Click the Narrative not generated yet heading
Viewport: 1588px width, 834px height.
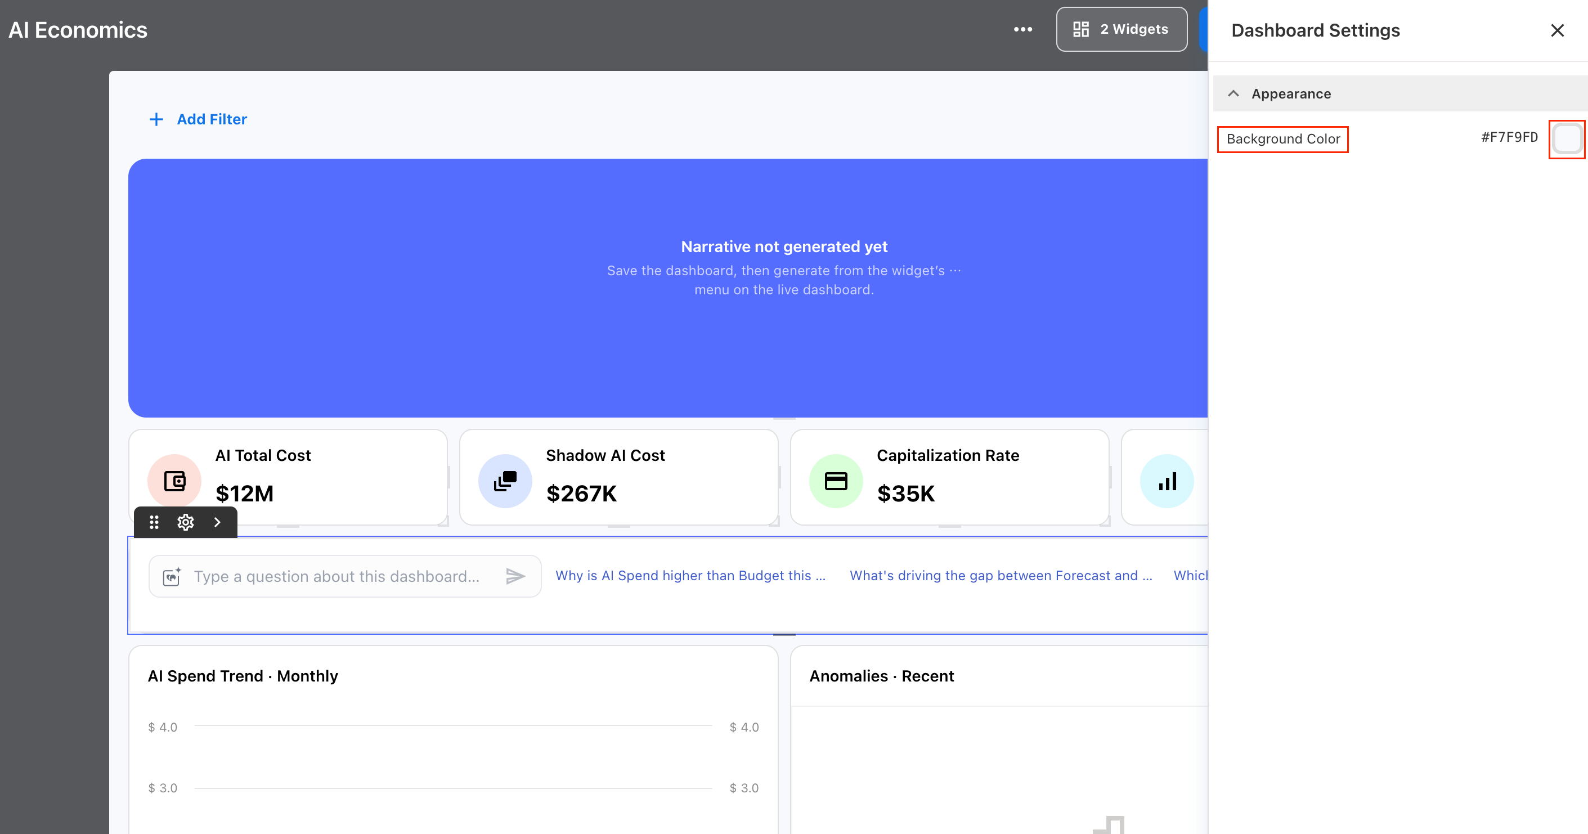784,246
